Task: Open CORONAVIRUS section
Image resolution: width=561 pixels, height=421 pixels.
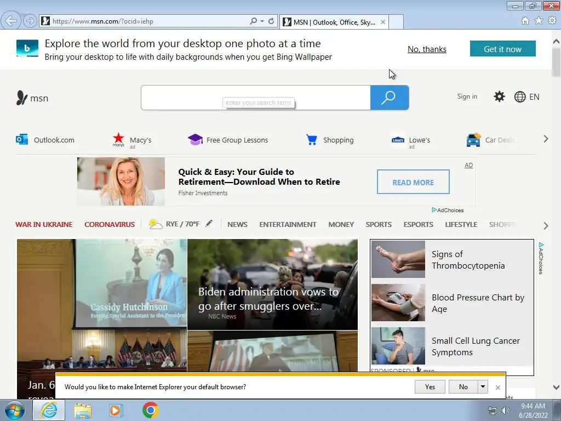Action: click(110, 224)
